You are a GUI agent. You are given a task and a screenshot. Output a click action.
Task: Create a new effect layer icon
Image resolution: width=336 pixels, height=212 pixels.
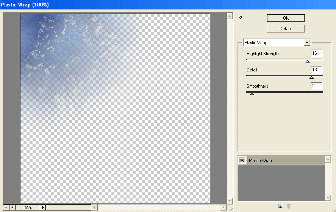pyautogui.click(x=280, y=206)
